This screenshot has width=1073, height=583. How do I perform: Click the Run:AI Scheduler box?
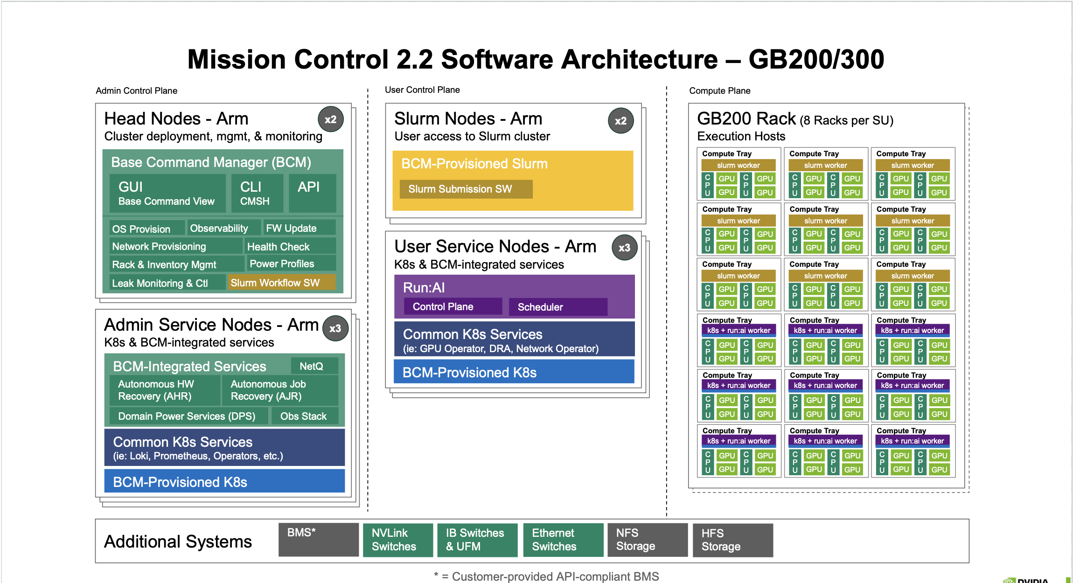click(x=557, y=307)
